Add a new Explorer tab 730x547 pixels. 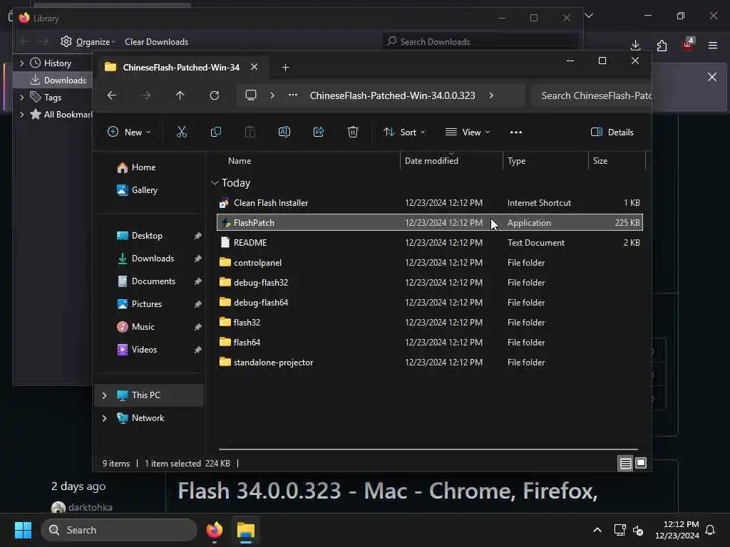pyautogui.click(x=285, y=68)
